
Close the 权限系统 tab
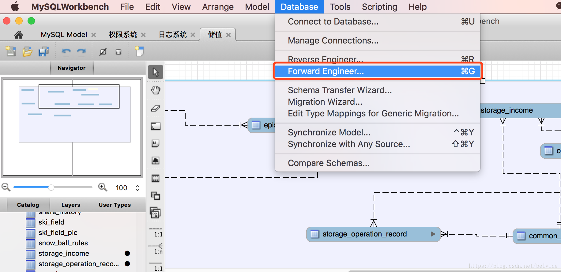[143, 35]
